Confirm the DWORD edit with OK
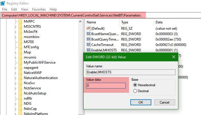201x115 pixels. (141, 102)
